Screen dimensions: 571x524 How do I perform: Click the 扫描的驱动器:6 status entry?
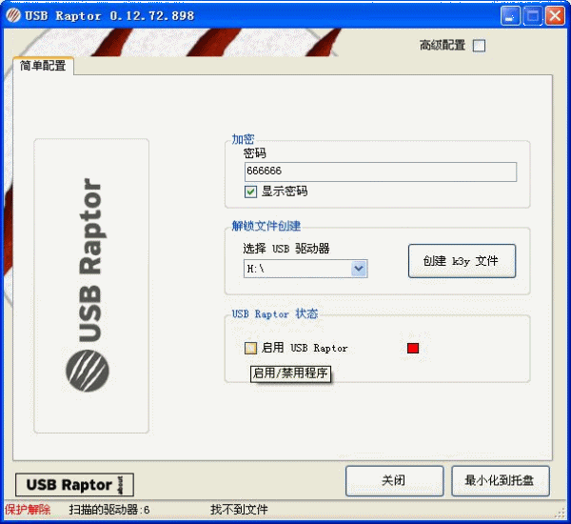tap(109, 510)
